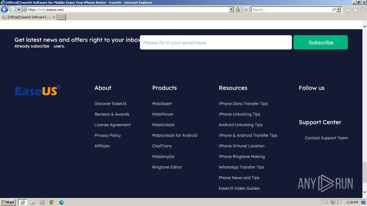Open the Home icon in IE toolbar
The image size is (367, 206).
click(348, 10)
